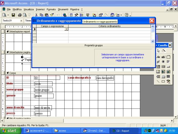Viewport: 178px width, 134px height.
Task: Select the Bound Object Frame tool
Action: point(168,72)
